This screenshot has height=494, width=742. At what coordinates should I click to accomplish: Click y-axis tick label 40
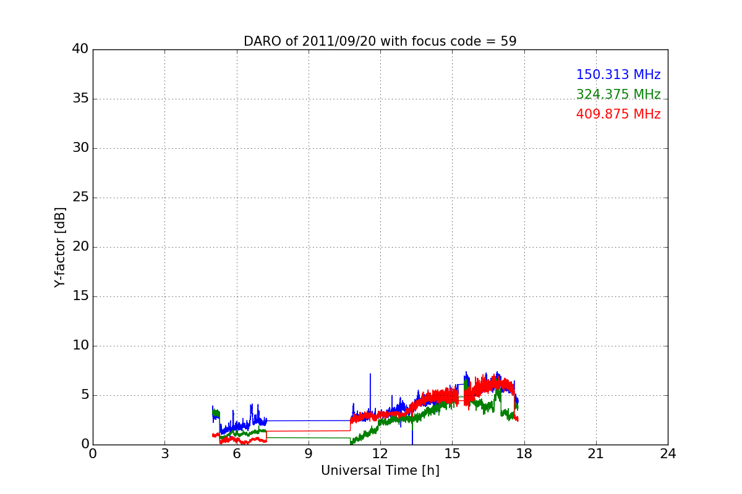pyautogui.click(x=80, y=49)
